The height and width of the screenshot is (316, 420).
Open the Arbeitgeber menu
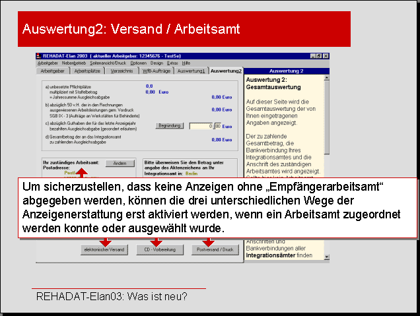48,63
